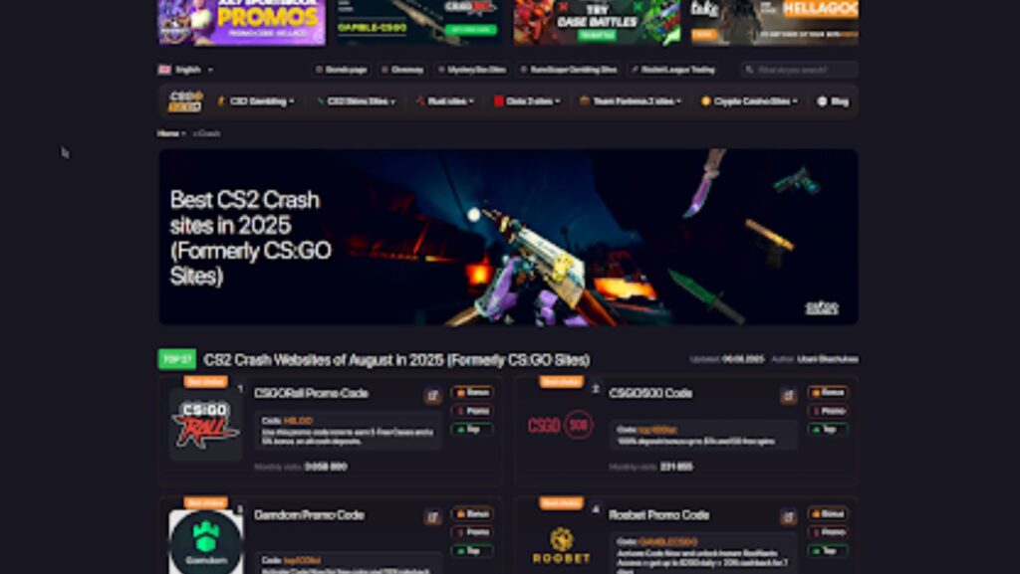Click the Roobet logo image

coord(562,545)
